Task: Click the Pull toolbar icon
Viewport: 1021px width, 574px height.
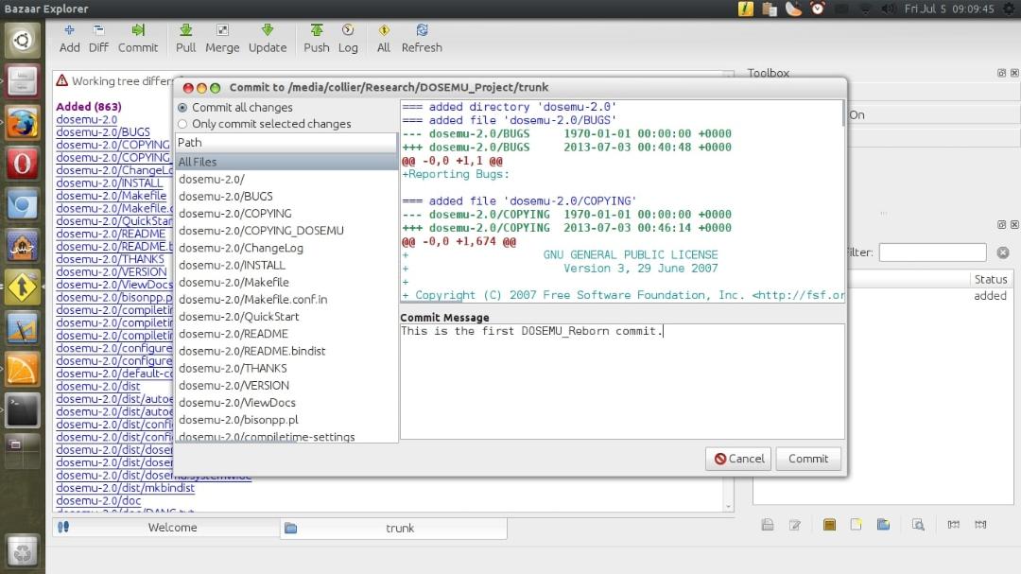Action: click(x=185, y=39)
